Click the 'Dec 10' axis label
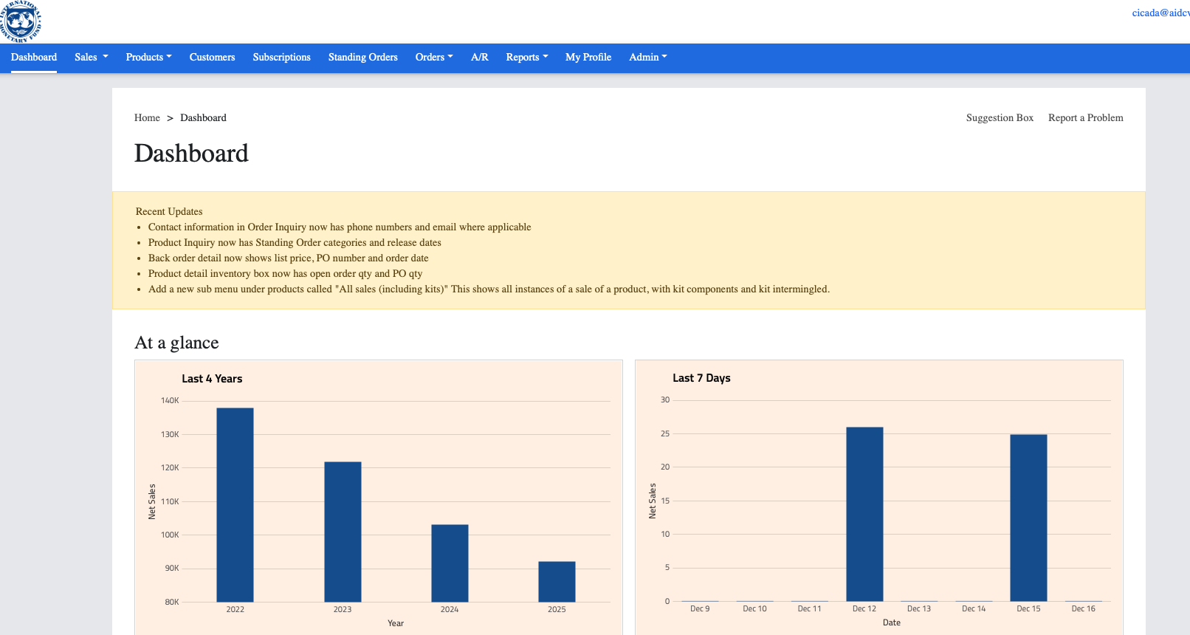The width and height of the screenshot is (1190, 635). 754,608
